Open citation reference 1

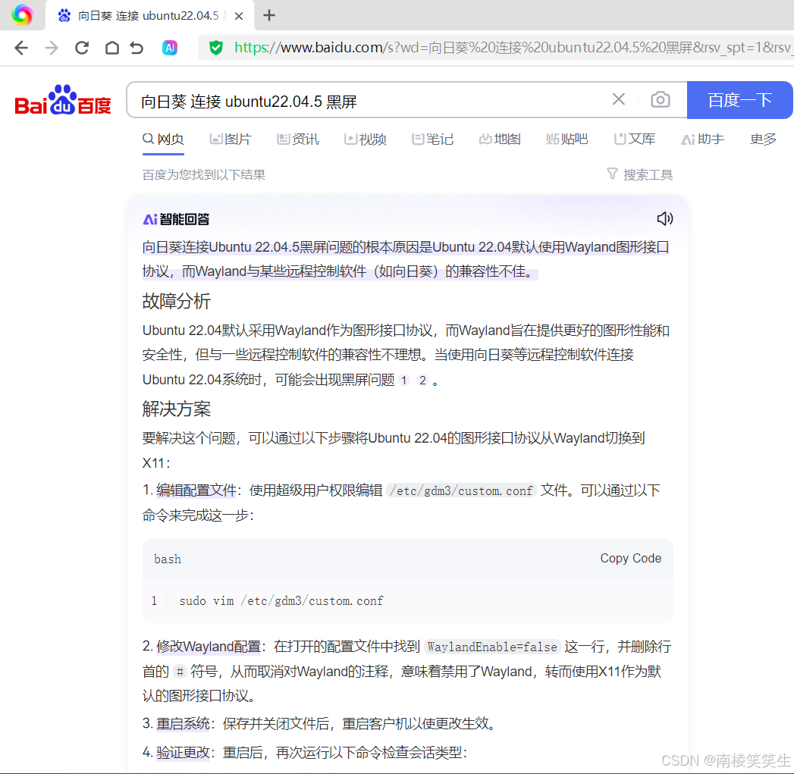[x=403, y=380]
